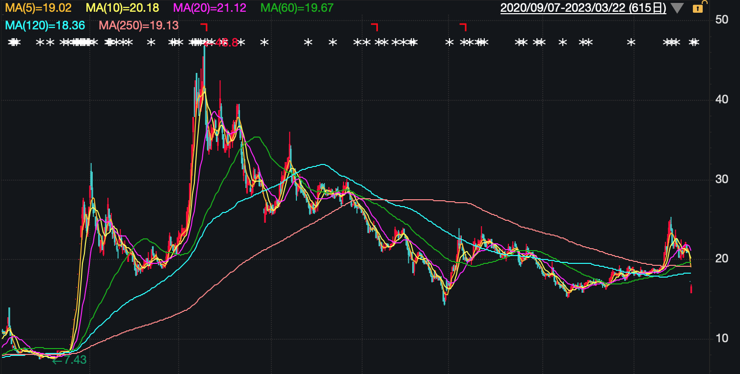Screen dimensions: 740x374
Task: Click the middle red corner flag marker
Action: point(374,26)
